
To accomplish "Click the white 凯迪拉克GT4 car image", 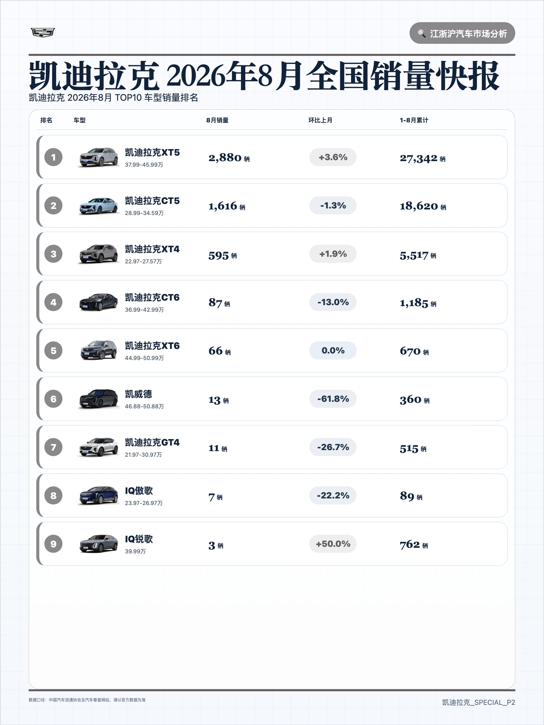I will [x=99, y=447].
